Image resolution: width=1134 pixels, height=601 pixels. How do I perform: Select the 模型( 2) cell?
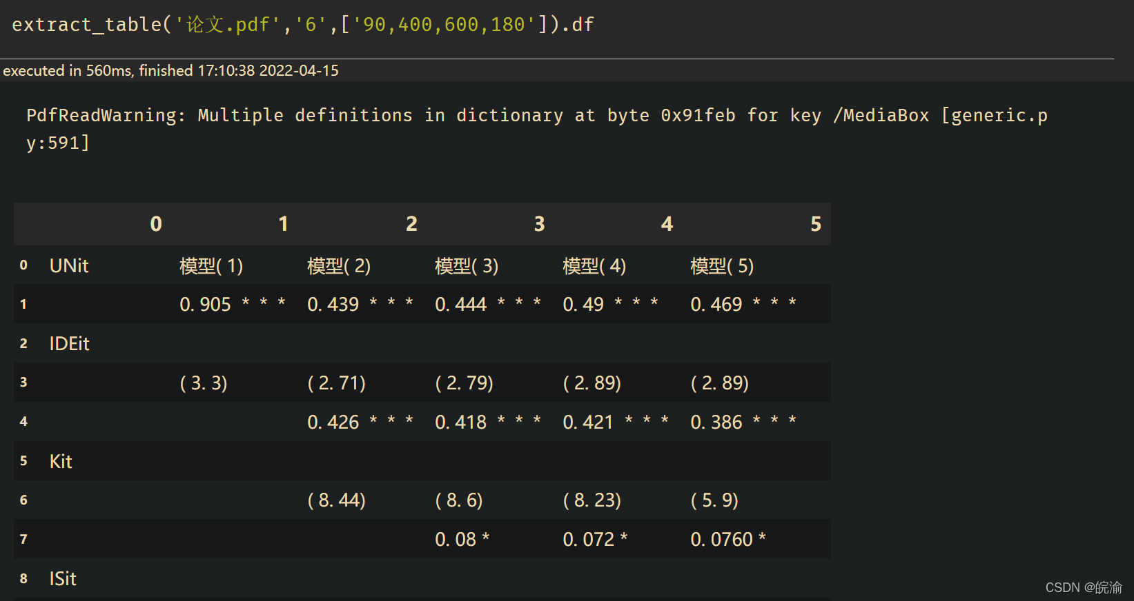click(x=339, y=266)
